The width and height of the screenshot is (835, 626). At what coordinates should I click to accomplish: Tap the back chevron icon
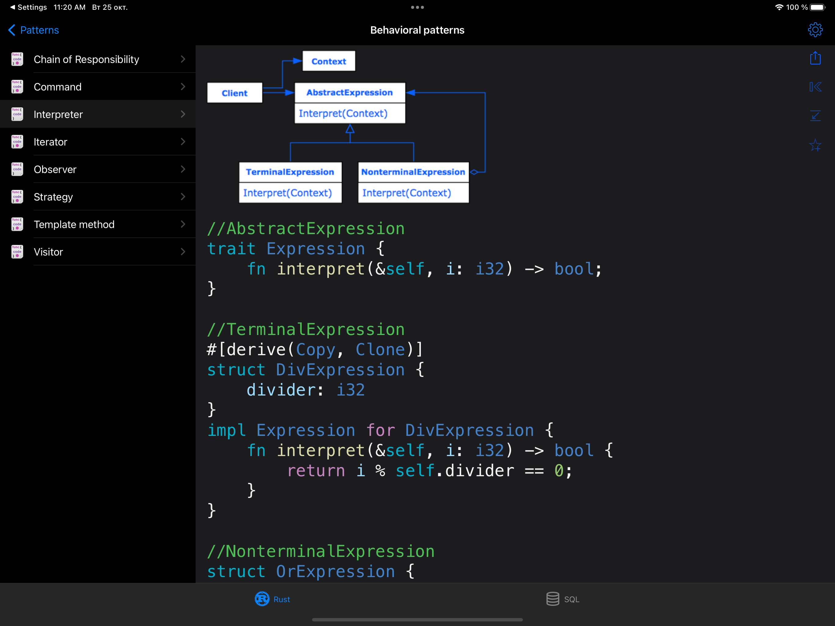point(12,30)
